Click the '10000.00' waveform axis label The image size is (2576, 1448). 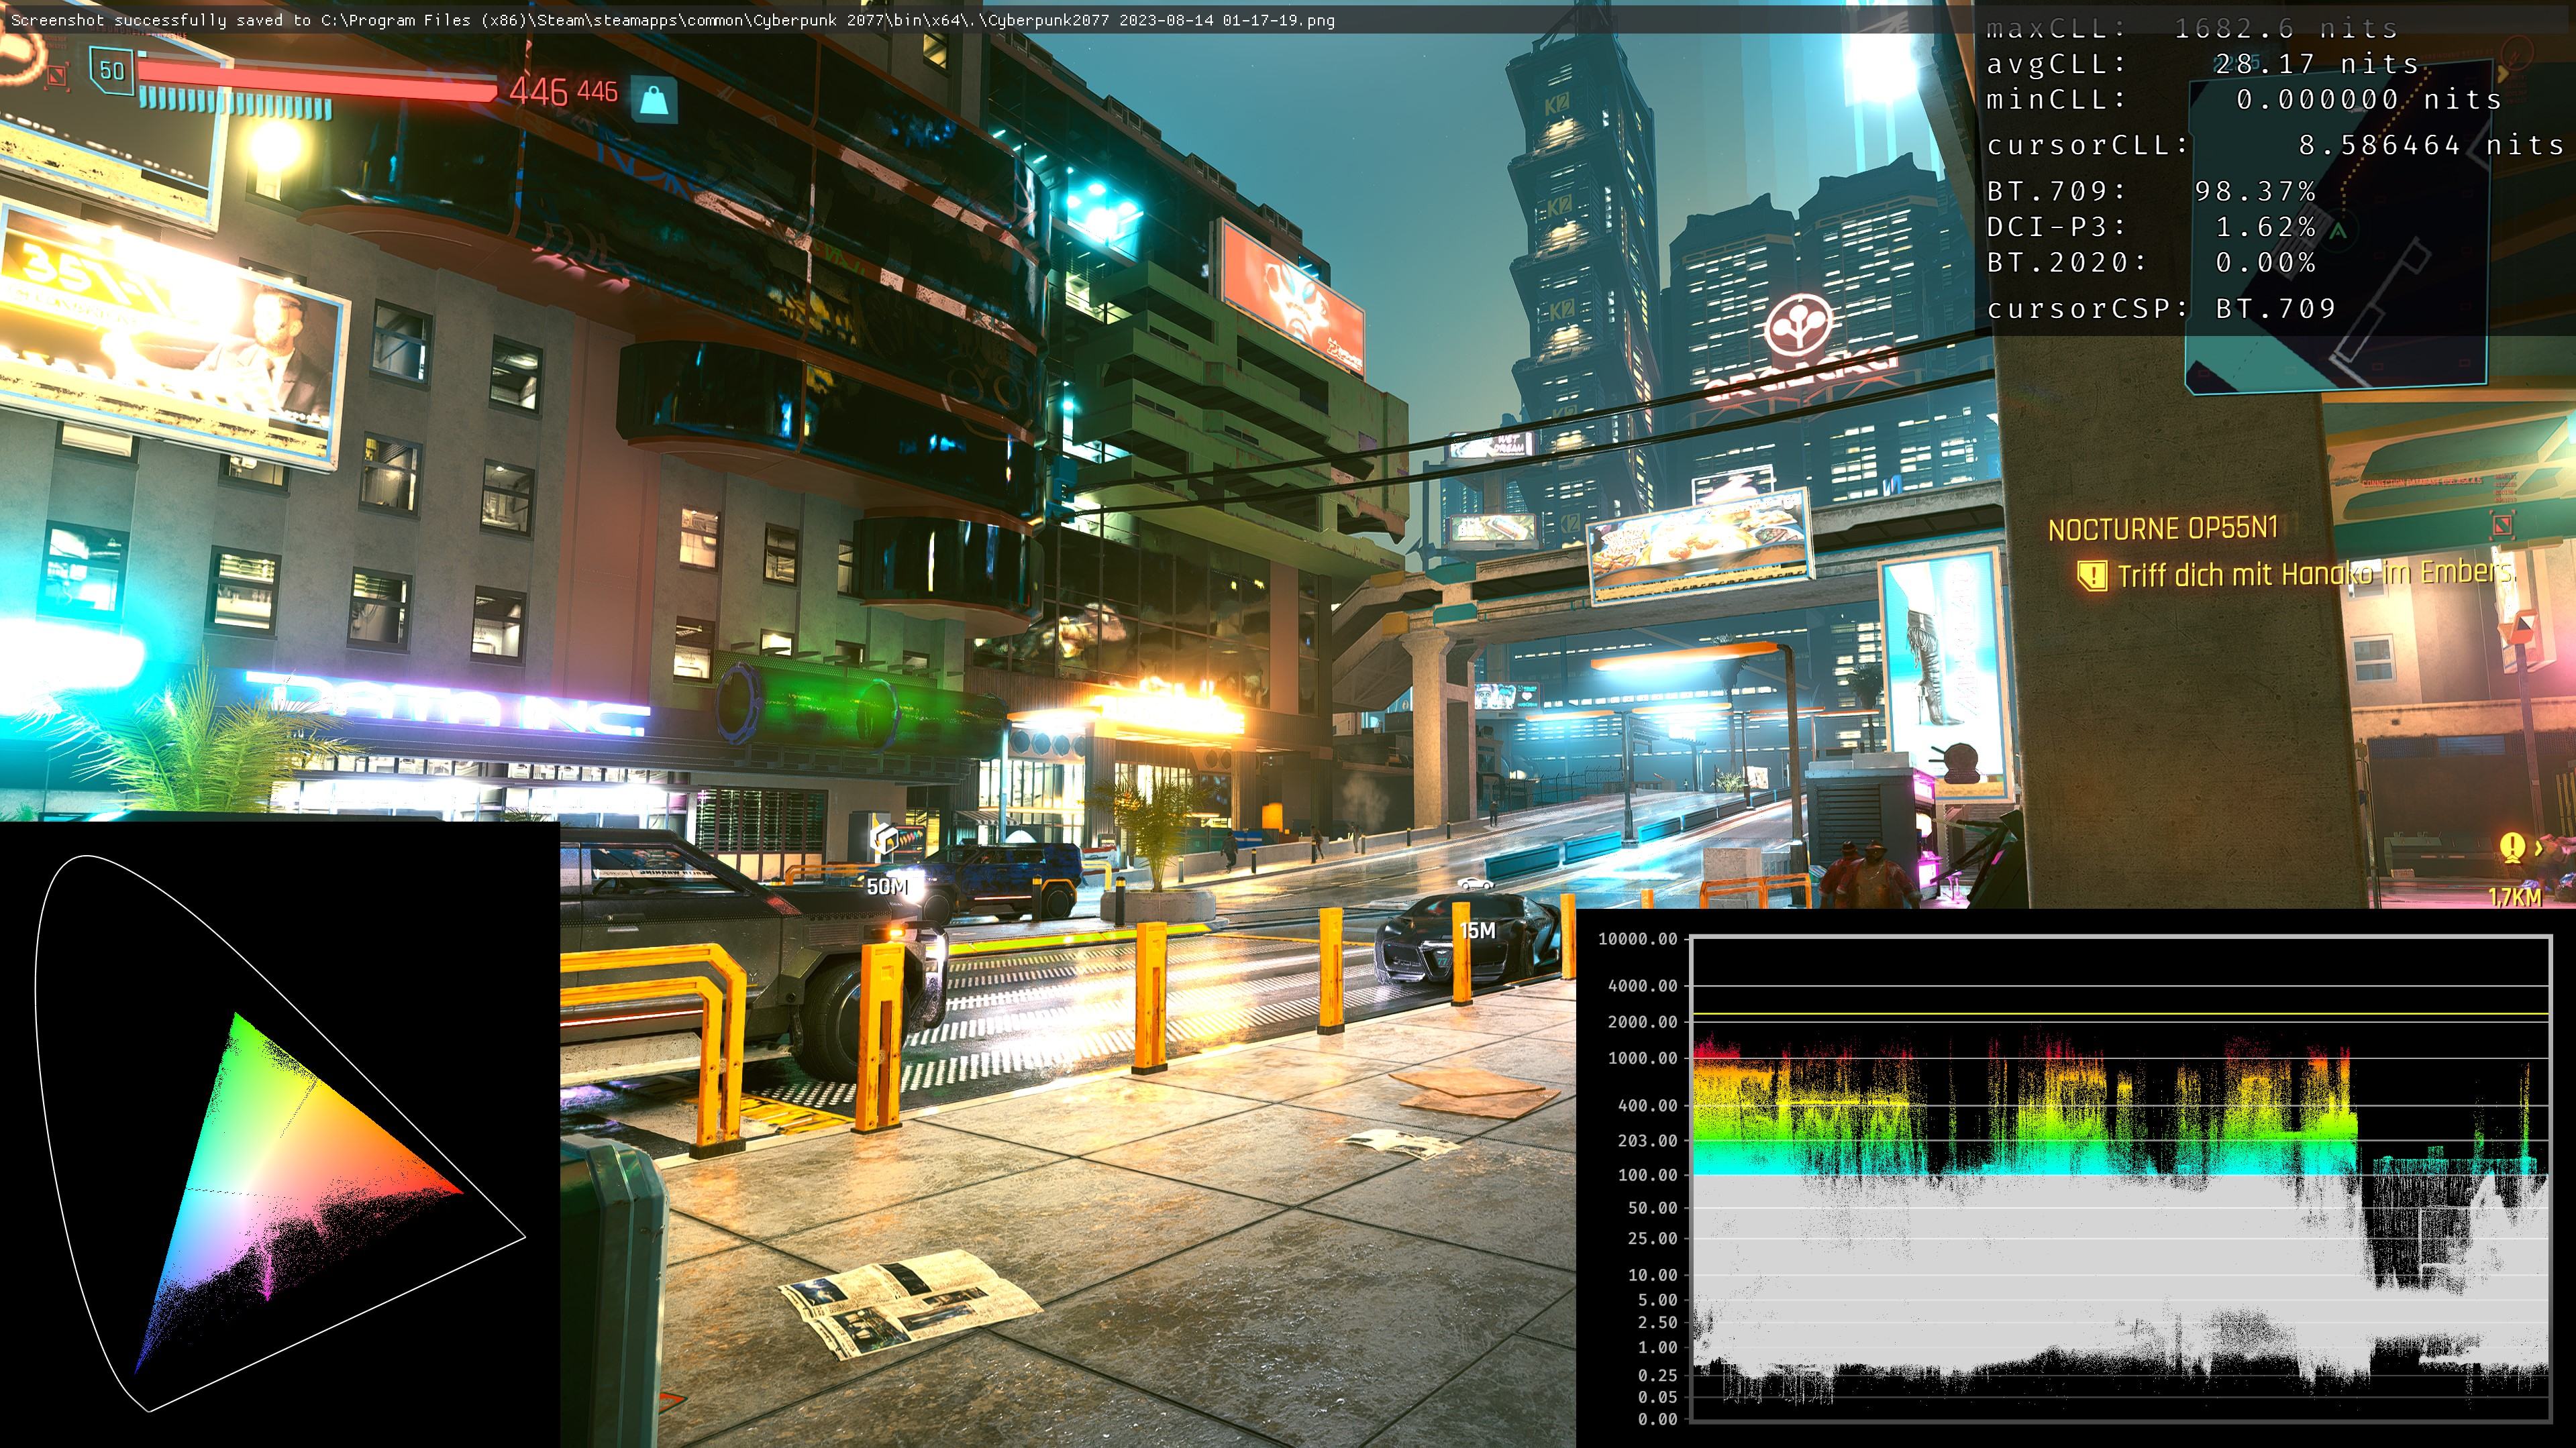coord(1637,938)
